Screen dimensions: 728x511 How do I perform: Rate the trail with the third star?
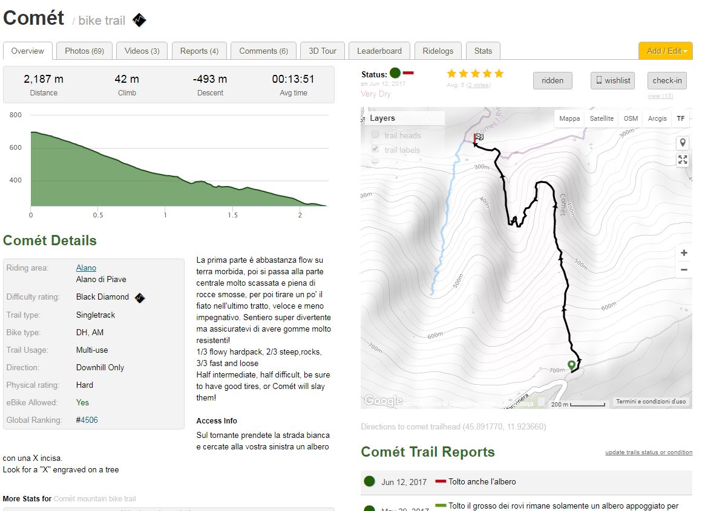point(475,74)
